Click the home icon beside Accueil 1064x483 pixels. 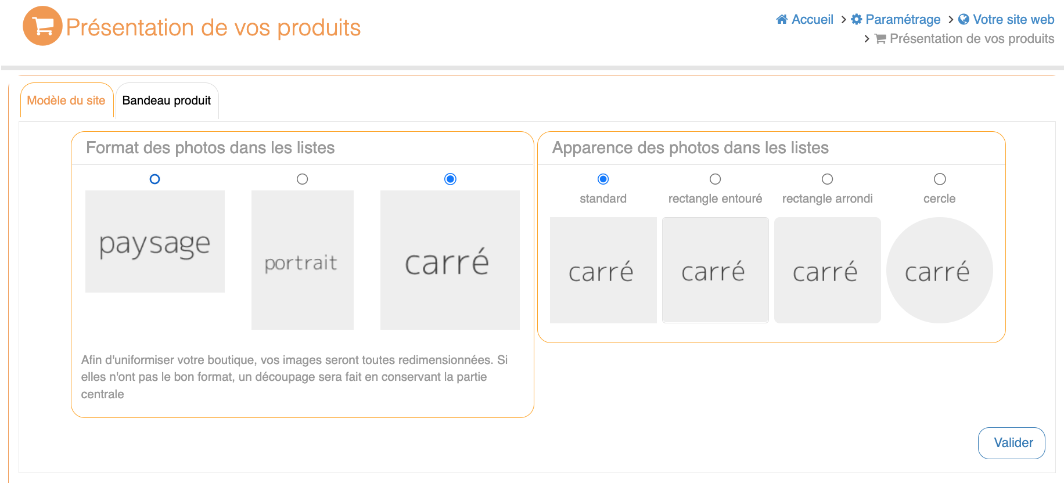(x=782, y=20)
